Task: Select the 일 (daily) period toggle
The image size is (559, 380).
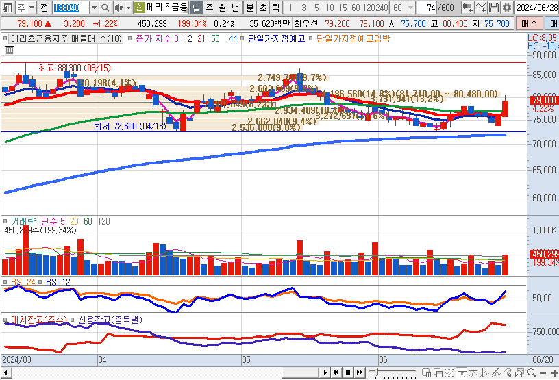Action: [x=195, y=8]
